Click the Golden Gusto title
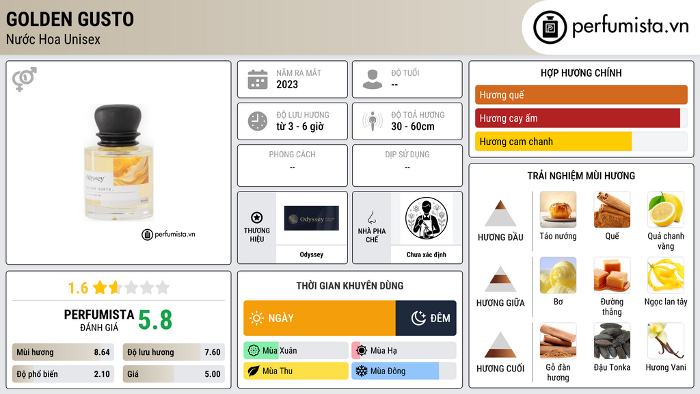 (70, 19)
